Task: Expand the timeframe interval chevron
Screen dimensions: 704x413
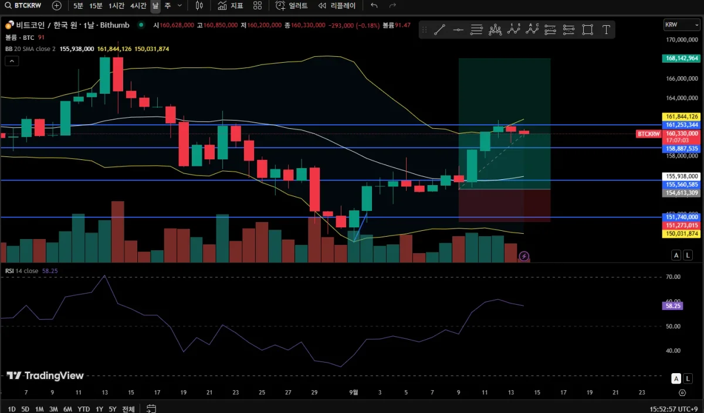Action: (x=180, y=6)
